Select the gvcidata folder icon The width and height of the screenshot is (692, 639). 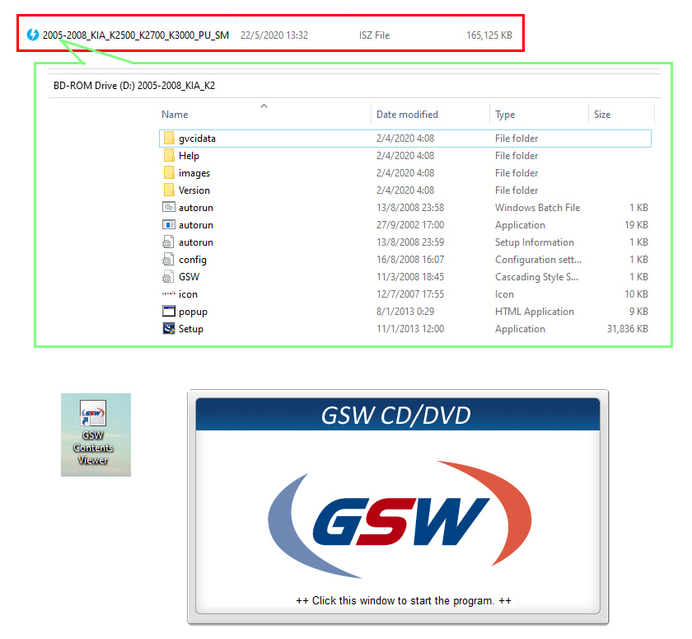coord(169,139)
